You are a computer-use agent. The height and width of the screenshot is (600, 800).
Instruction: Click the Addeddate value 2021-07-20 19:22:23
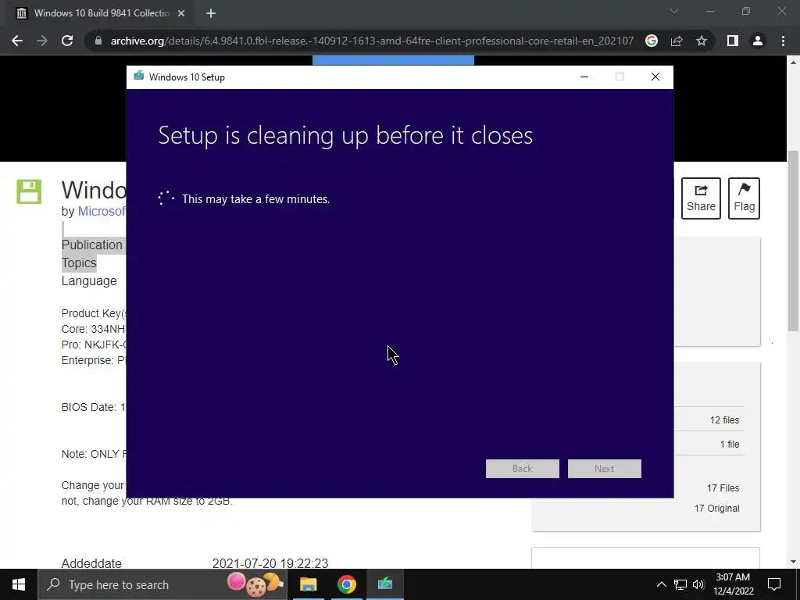270,563
